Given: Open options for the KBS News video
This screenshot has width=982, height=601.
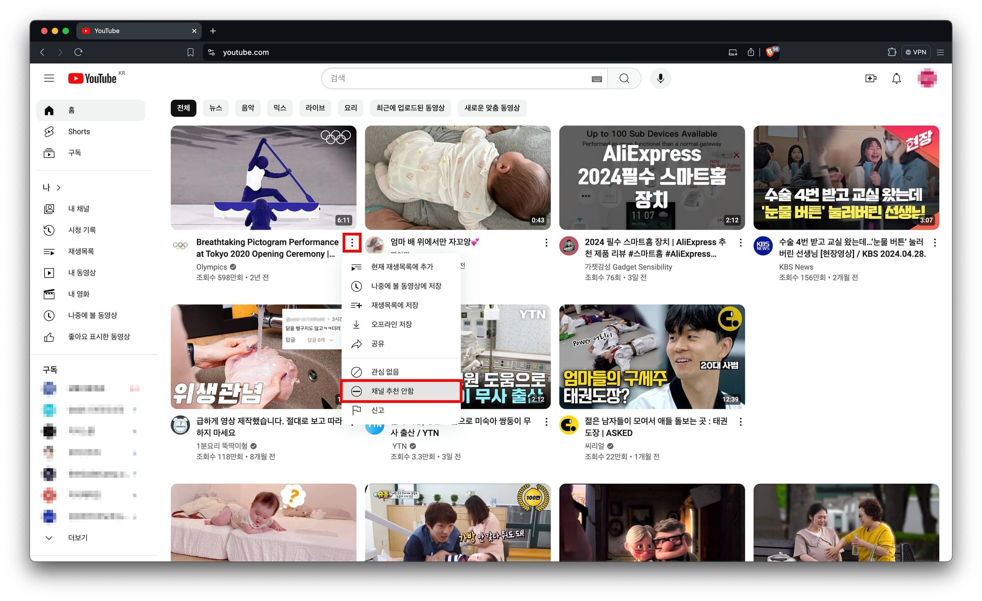Looking at the screenshot, I should click(934, 242).
